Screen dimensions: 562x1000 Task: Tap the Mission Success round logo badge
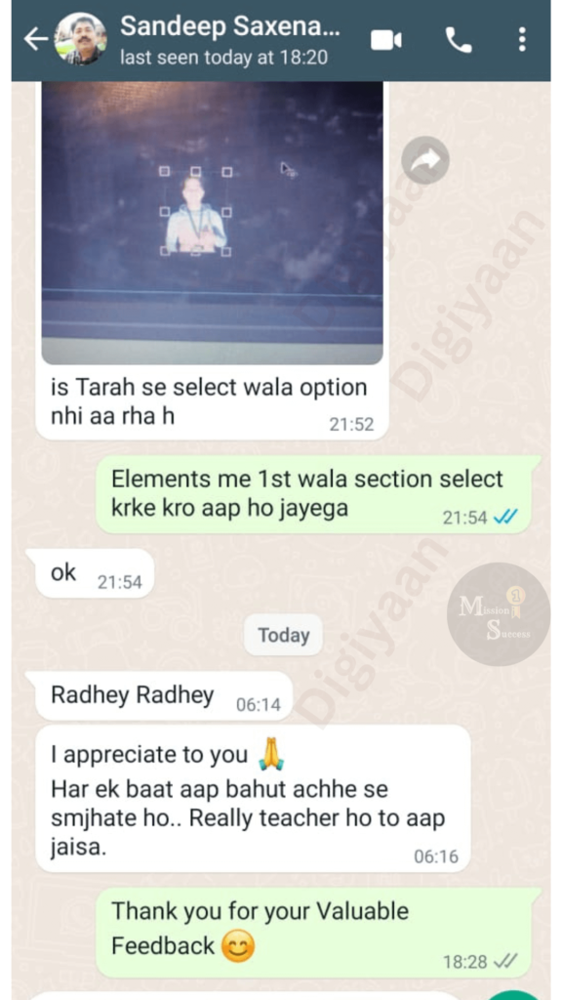[499, 614]
